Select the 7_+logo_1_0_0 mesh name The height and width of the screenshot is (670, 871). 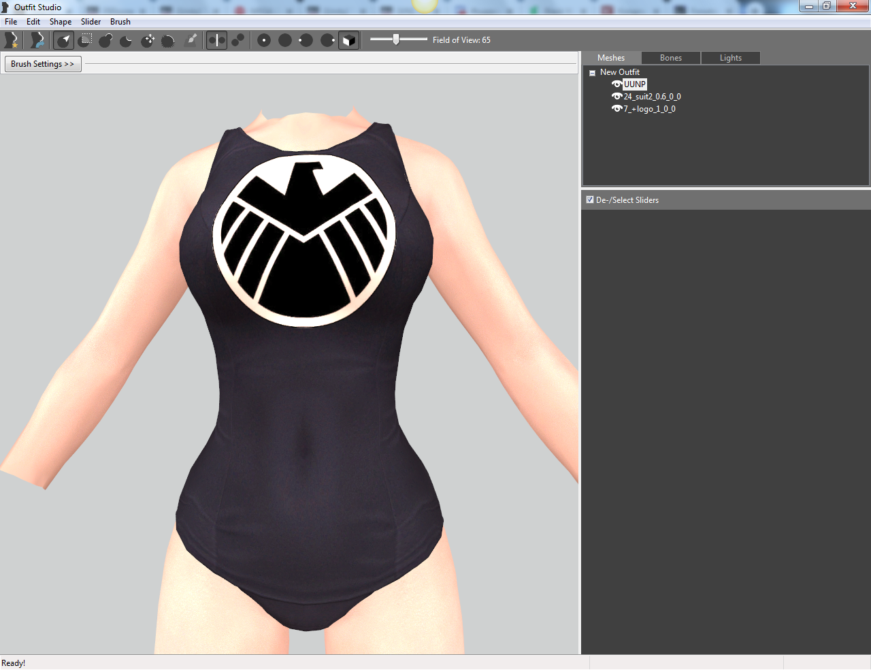click(x=650, y=109)
